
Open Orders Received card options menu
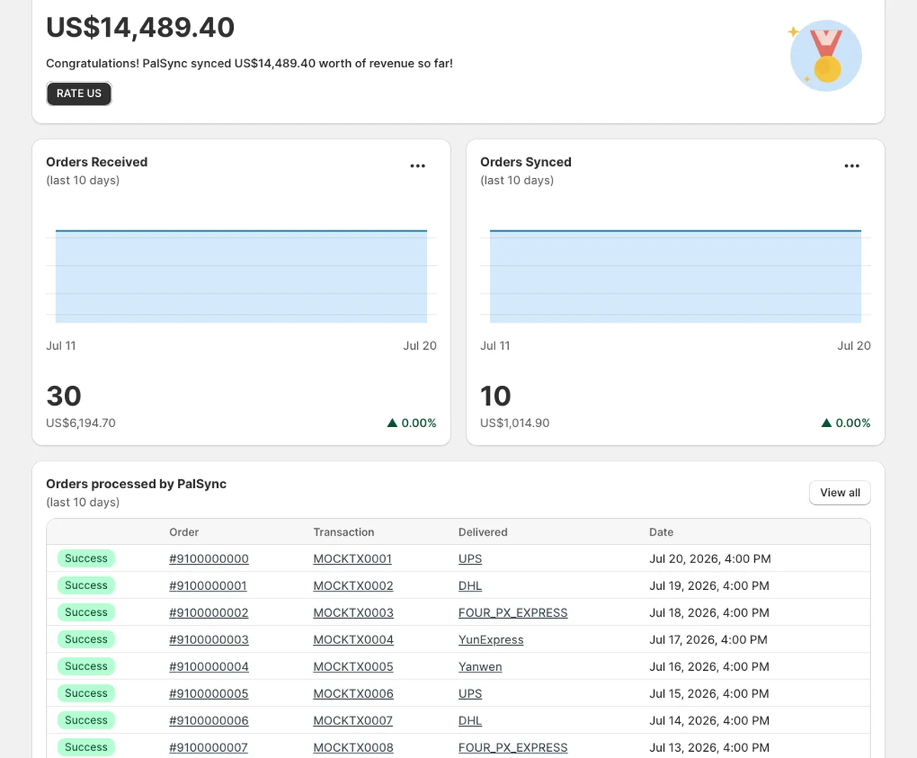417,166
